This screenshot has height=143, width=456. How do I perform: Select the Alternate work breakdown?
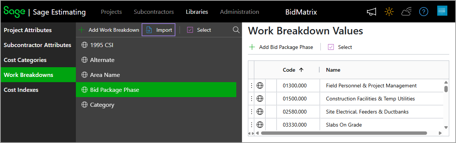[156, 60]
